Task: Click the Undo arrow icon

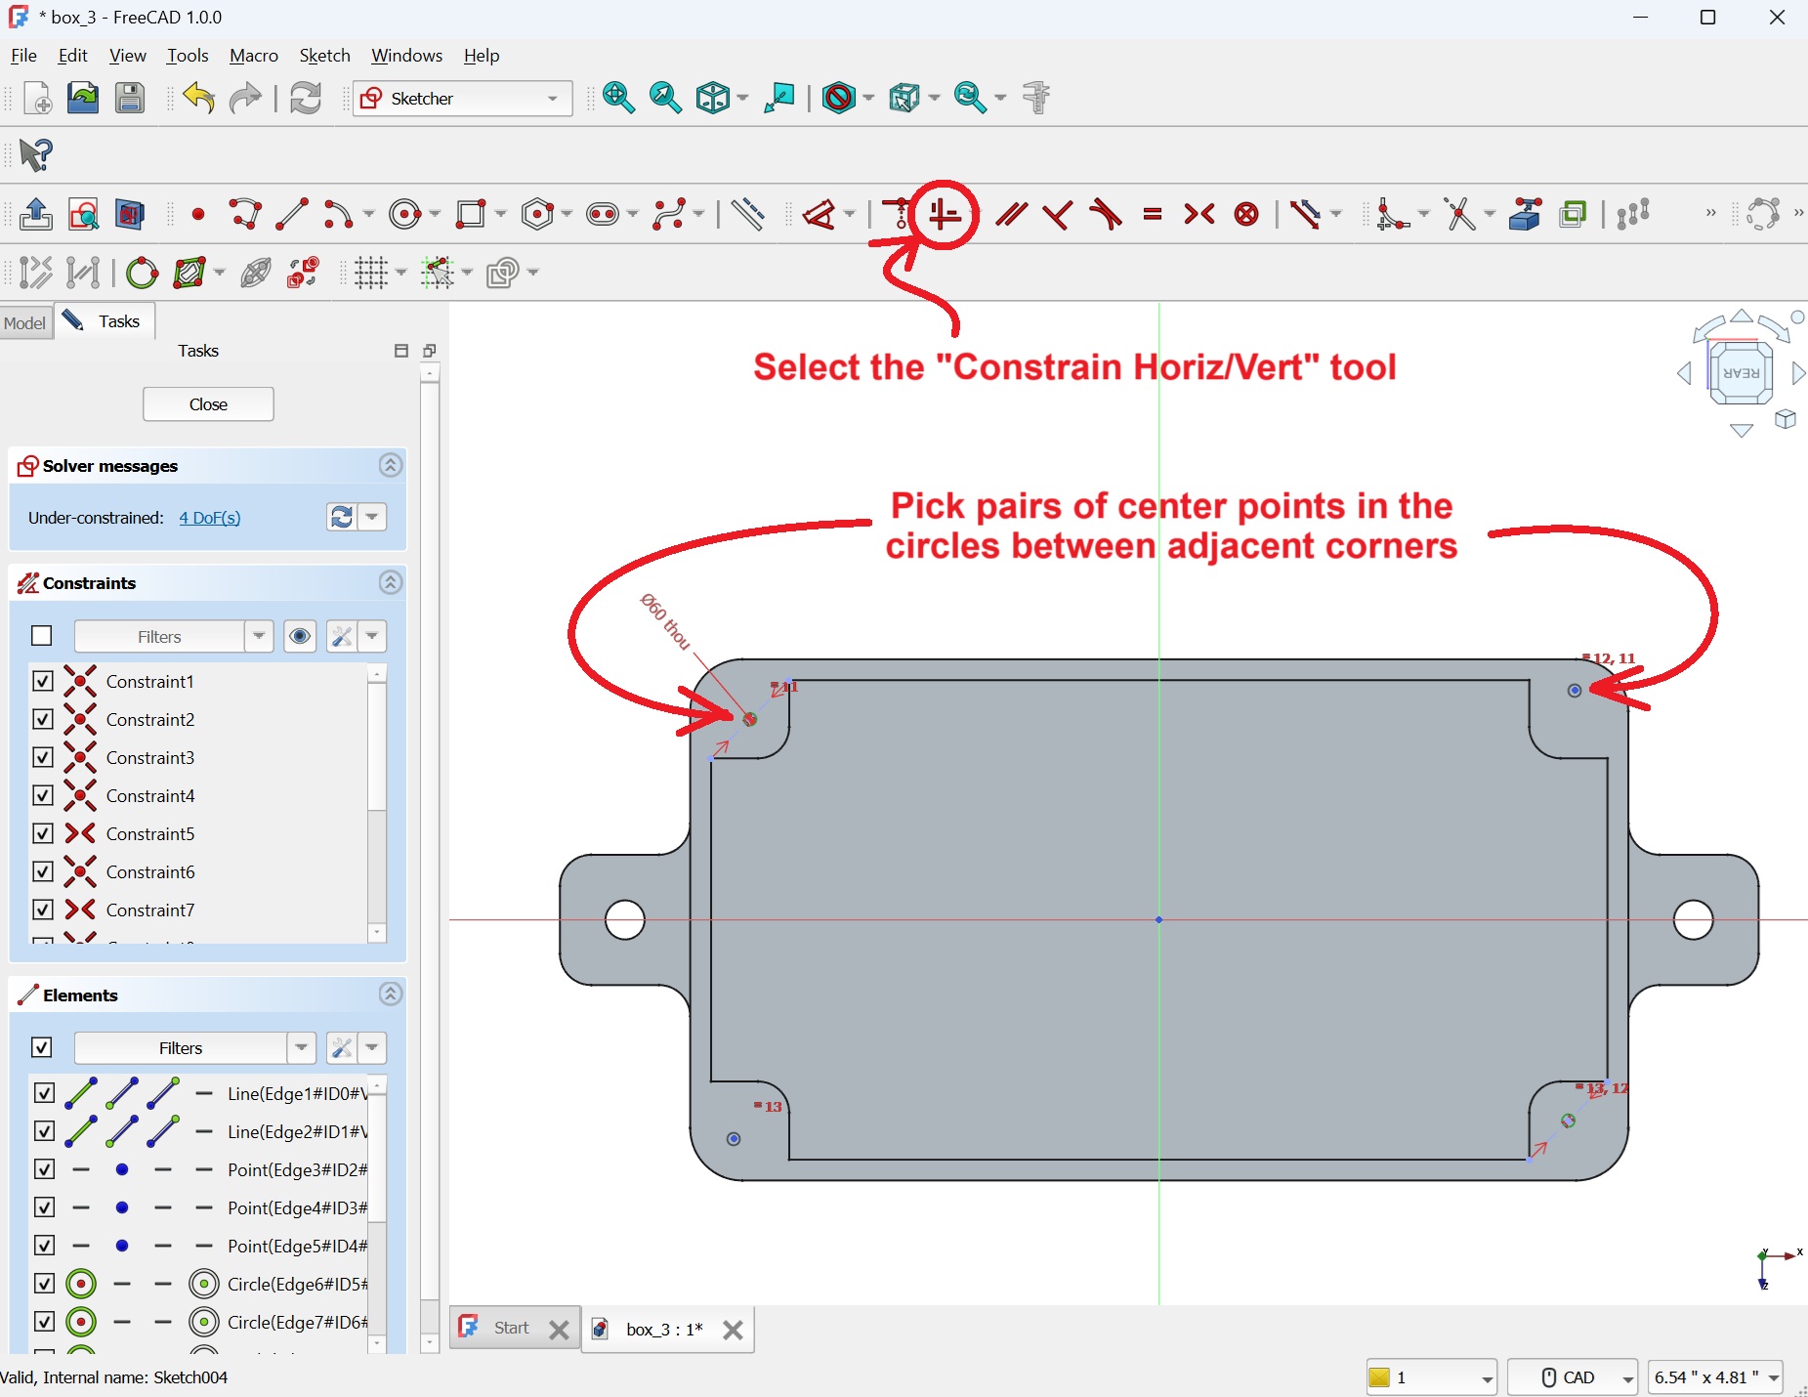Action: [x=198, y=98]
